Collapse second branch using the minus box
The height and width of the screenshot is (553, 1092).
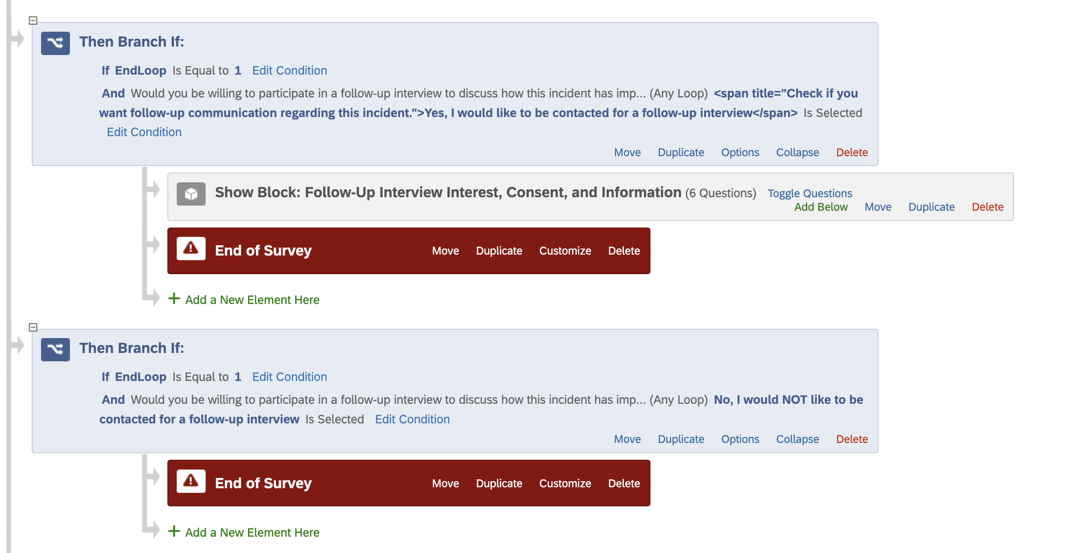coord(33,327)
